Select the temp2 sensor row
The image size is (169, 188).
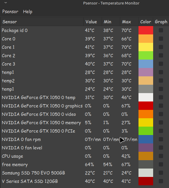pos(84,81)
